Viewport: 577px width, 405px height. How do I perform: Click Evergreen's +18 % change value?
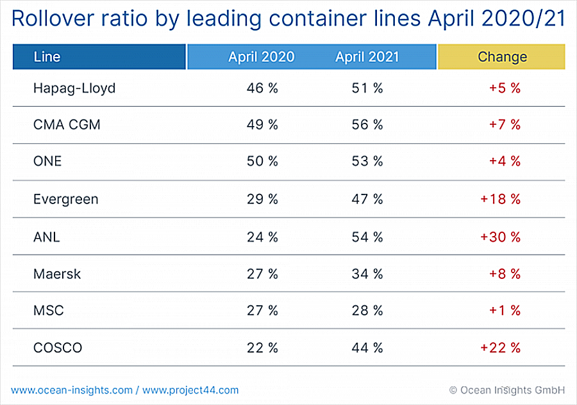point(501,200)
